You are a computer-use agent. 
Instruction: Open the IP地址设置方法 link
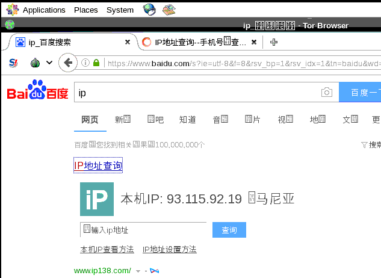point(170,249)
